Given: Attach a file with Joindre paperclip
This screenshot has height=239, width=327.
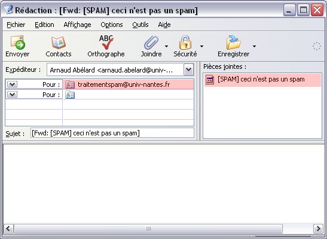Looking at the screenshot, I should (151, 46).
